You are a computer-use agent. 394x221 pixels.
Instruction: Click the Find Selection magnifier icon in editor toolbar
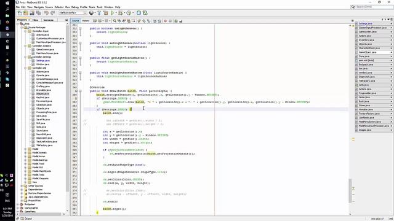pos(115,21)
